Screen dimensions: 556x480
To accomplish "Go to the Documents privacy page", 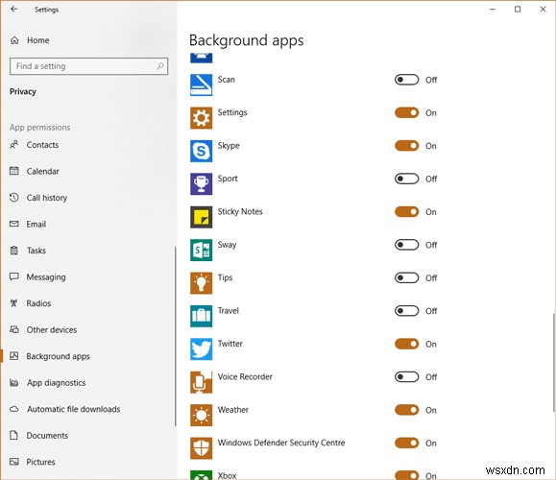I will point(88,435).
